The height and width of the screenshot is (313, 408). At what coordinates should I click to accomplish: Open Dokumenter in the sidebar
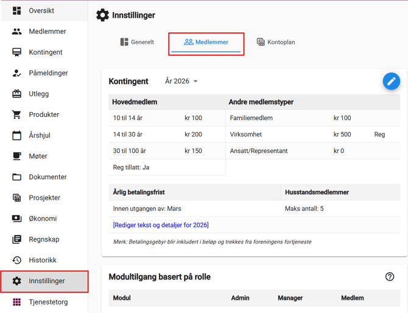(47, 177)
